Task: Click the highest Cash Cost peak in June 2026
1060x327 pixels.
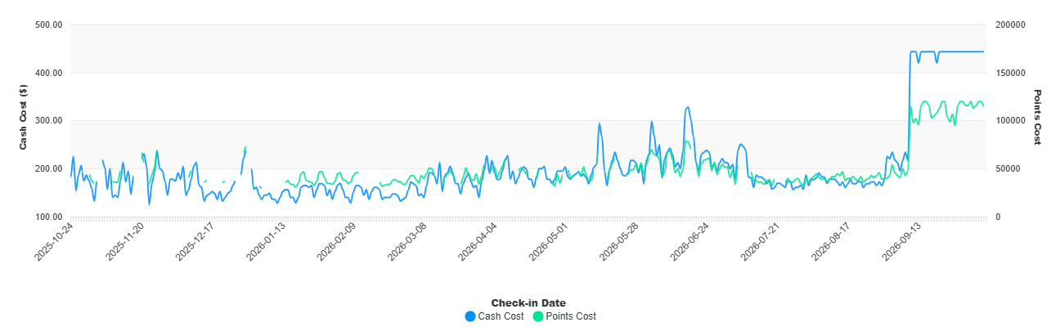Action: tap(688, 107)
